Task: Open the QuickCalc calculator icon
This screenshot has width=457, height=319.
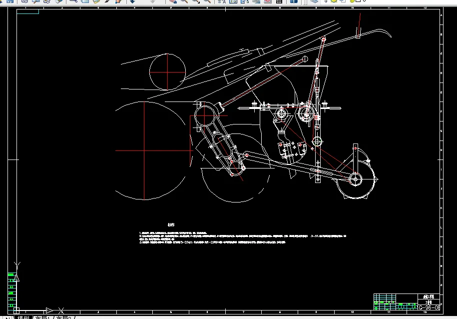Action: coord(279,1)
